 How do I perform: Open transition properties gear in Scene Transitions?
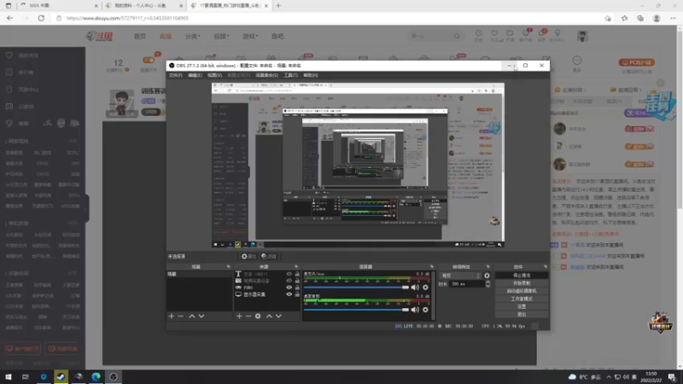487,276
